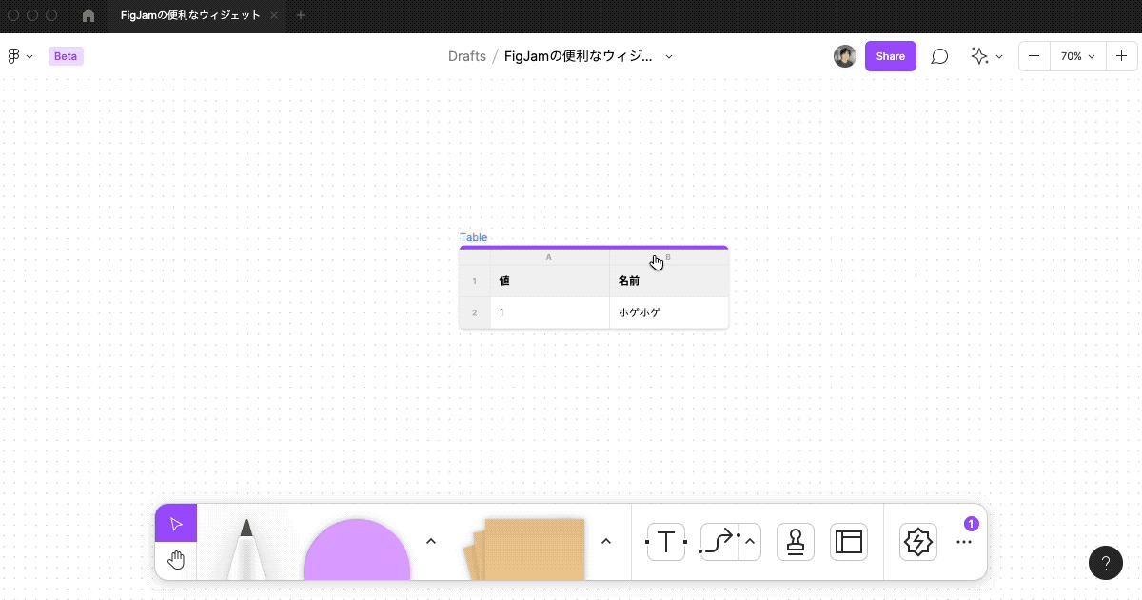Activate the Selection arrow tool

tap(175, 523)
